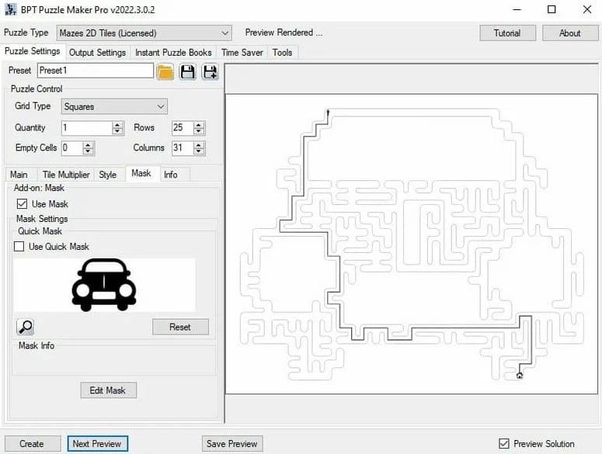Click the Edit Mask button
This screenshot has width=602, height=454.
click(x=108, y=390)
